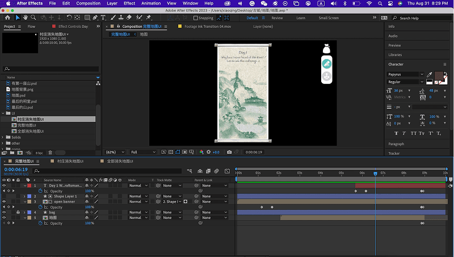The width and height of the screenshot is (454, 257).
Task: Open the viewer resolution dropdown showing Full
Action: [x=143, y=152]
